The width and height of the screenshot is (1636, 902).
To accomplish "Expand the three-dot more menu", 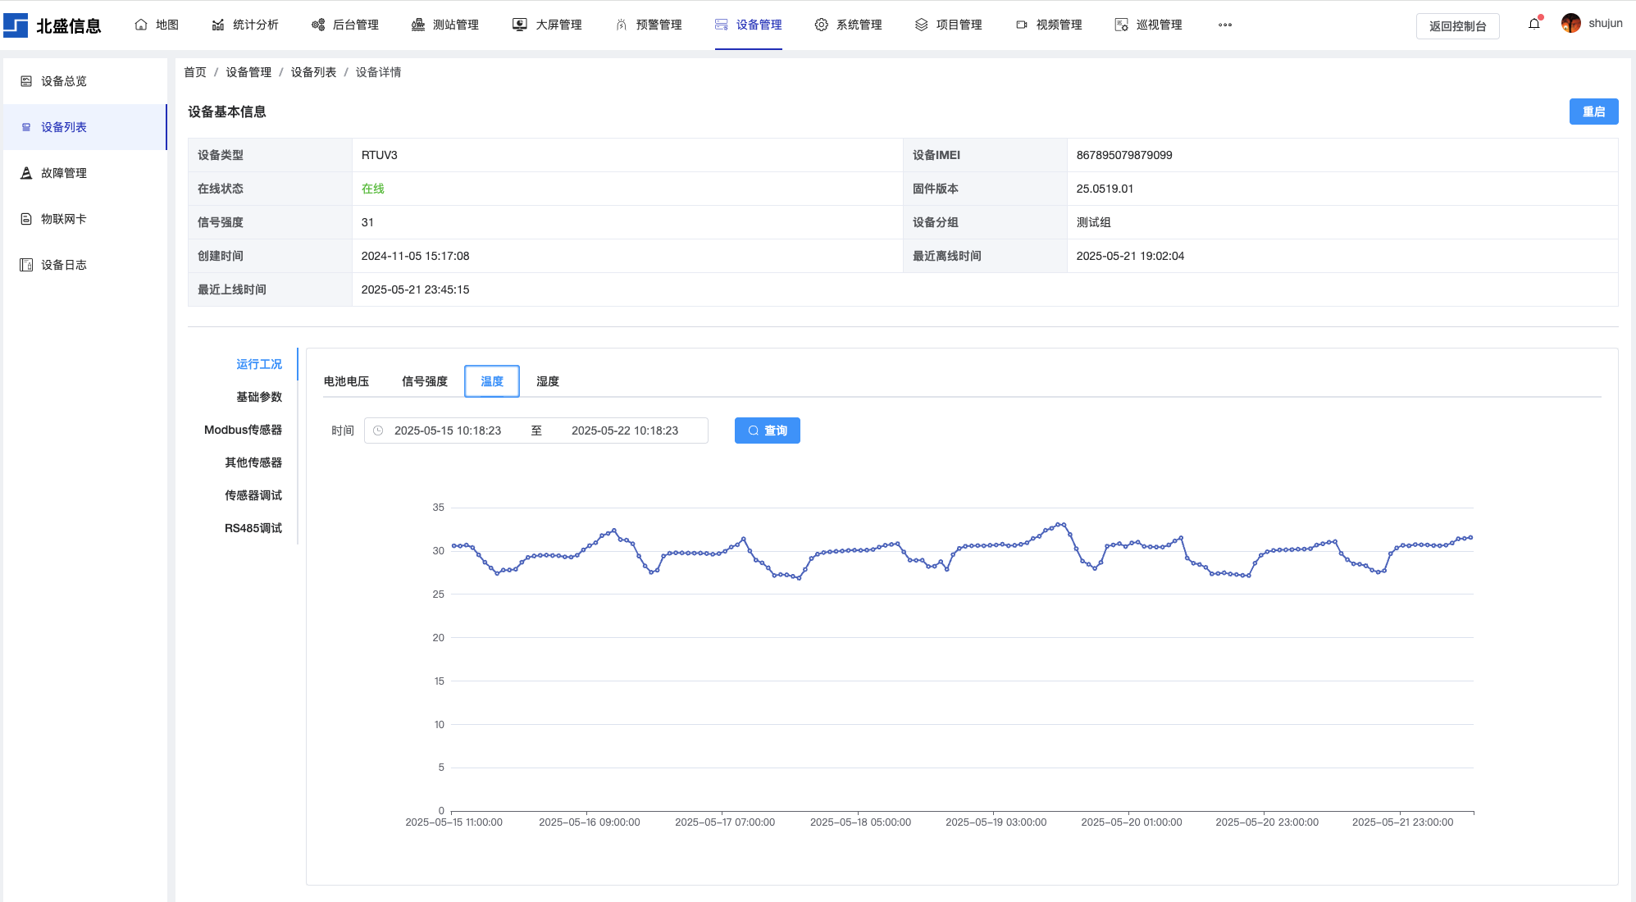I will (x=1225, y=25).
